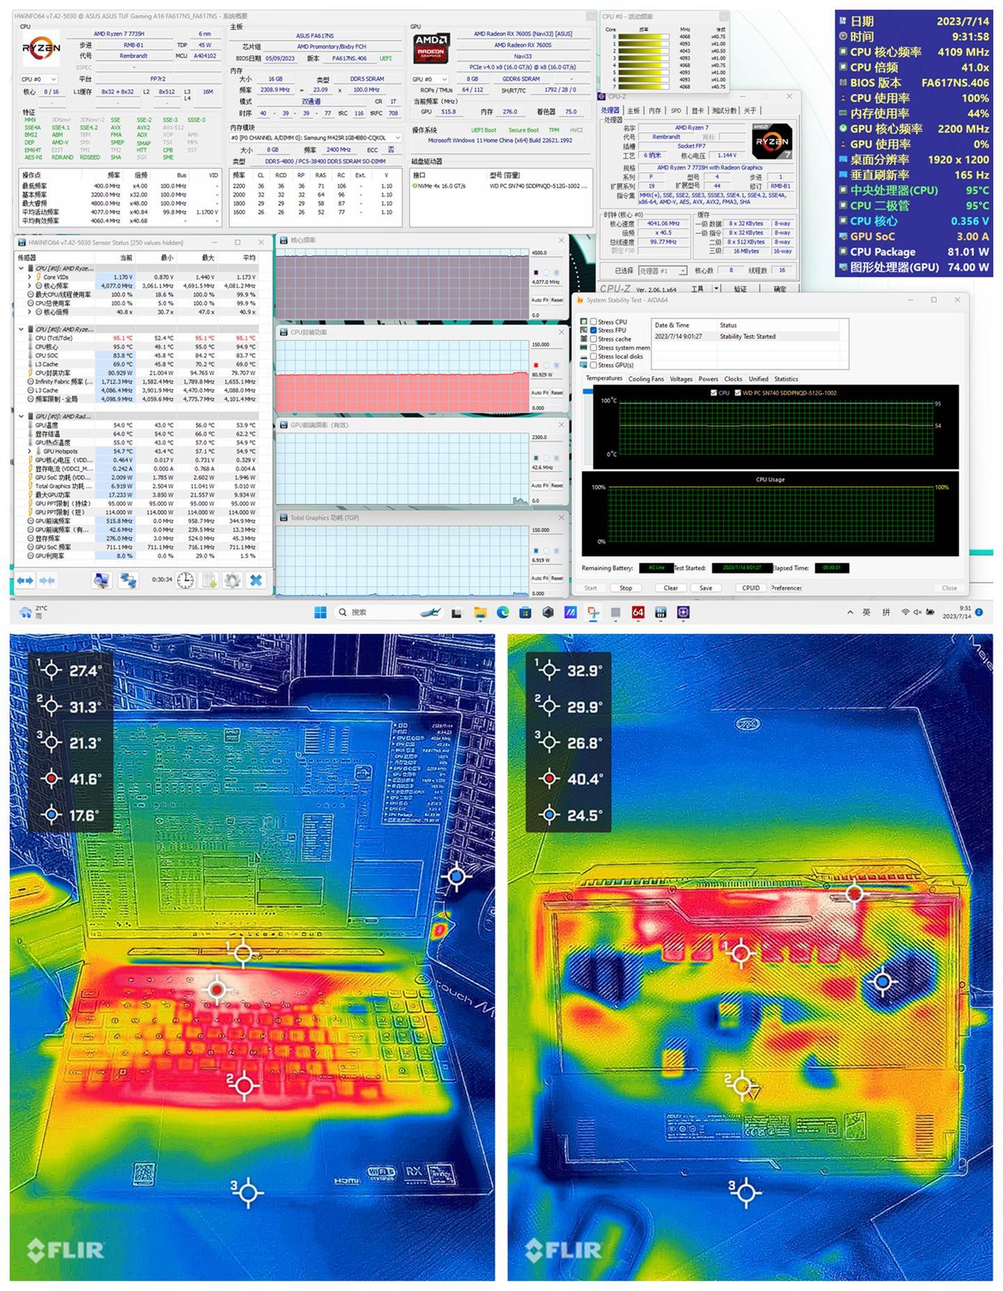Open Microsoft Store taskbar icon
The height and width of the screenshot is (1291, 1003).
525,612
